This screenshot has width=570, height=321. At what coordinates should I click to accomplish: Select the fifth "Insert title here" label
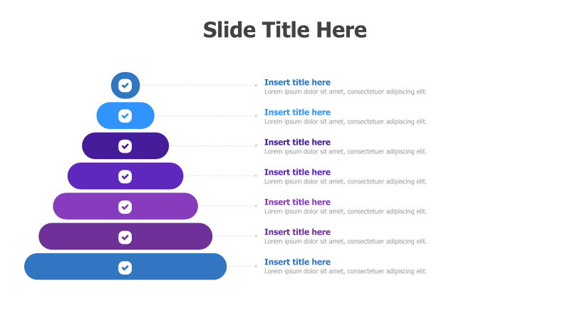[x=297, y=202]
